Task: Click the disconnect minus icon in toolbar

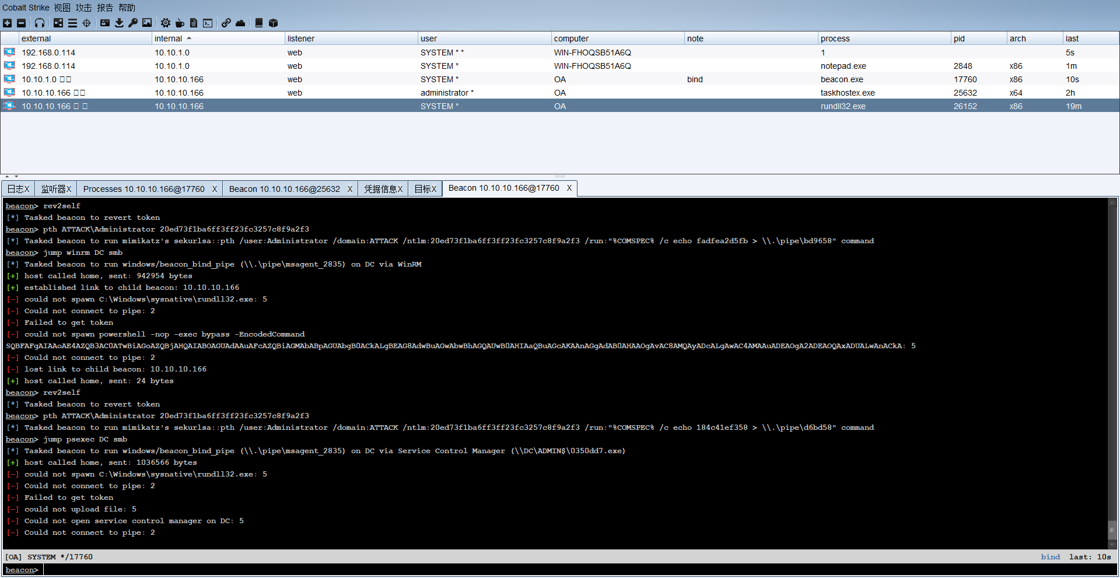Action: tap(22, 23)
